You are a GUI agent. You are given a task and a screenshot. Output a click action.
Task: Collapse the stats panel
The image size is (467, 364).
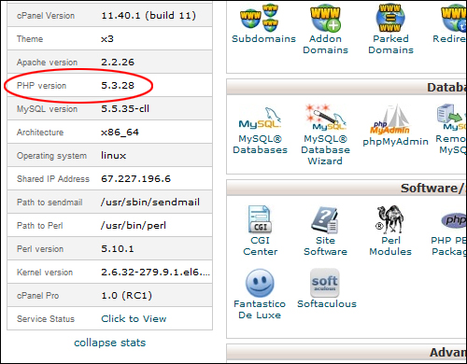pyautogui.click(x=109, y=343)
